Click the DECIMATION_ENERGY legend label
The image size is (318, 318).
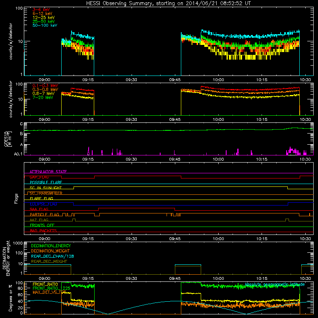click(x=51, y=246)
